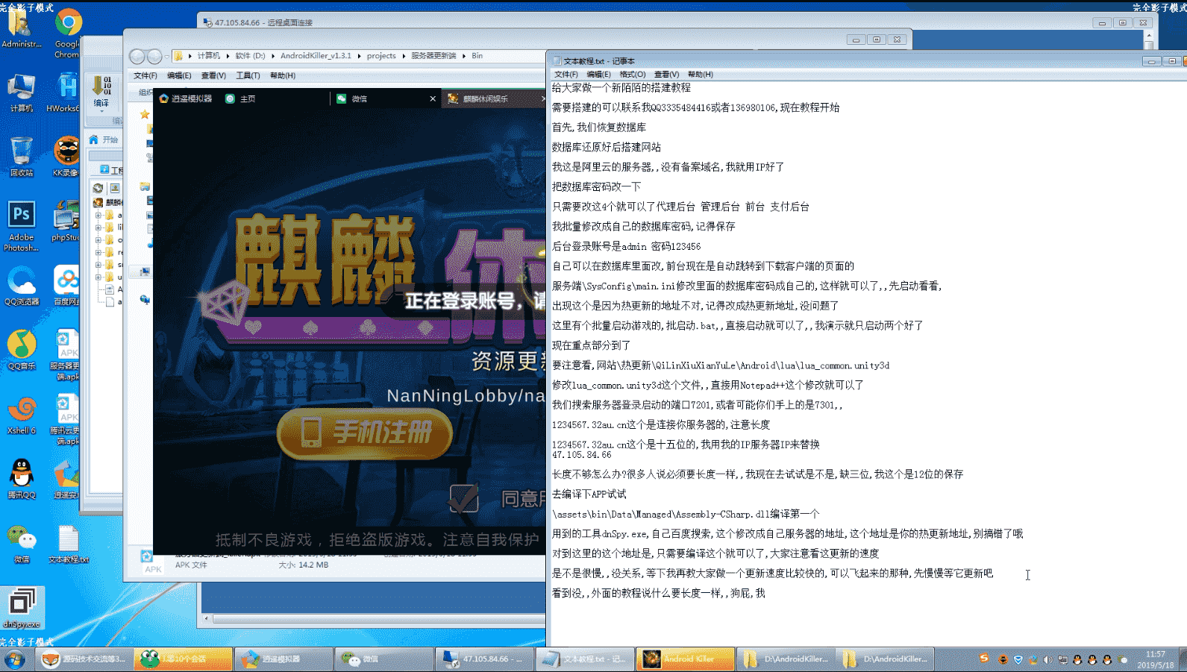
Task: Expand the 's' folder node in Android Killer tree
Action: click(x=98, y=265)
